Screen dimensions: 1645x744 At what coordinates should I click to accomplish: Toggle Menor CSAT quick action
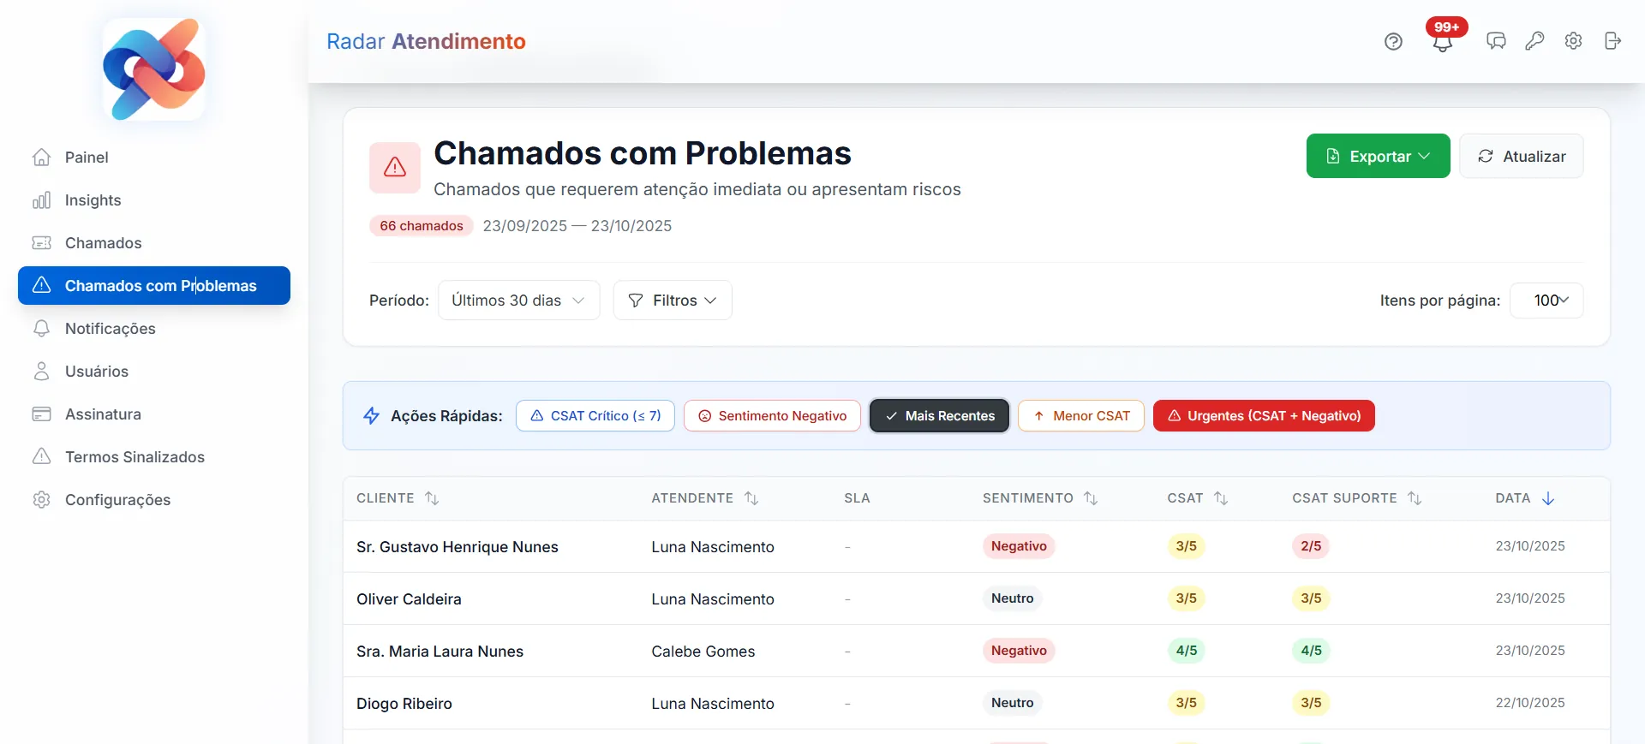pyautogui.click(x=1081, y=416)
